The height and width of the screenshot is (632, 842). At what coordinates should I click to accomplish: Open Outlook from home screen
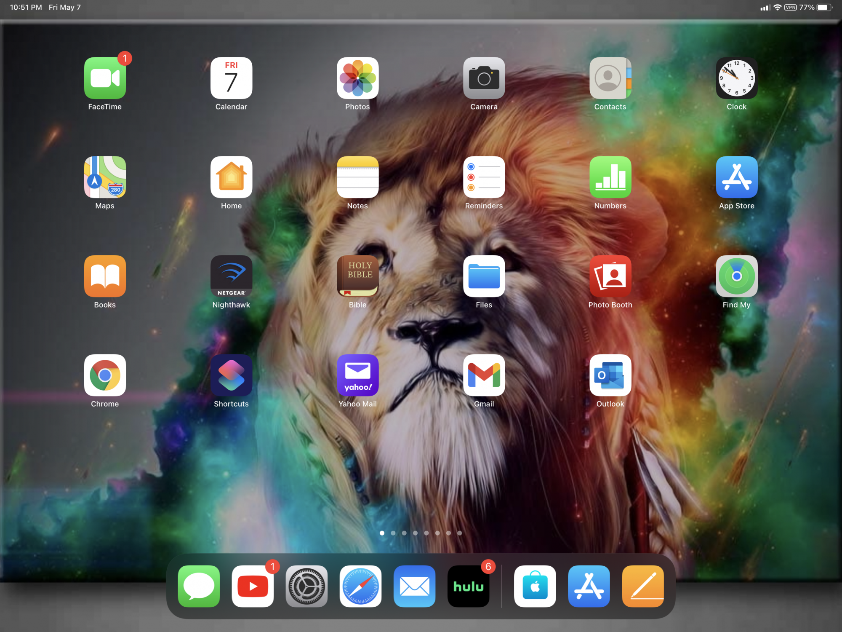pyautogui.click(x=610, y=375)
